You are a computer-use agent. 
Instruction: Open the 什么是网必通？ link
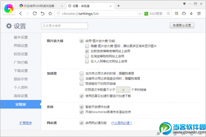coord(122,123)
